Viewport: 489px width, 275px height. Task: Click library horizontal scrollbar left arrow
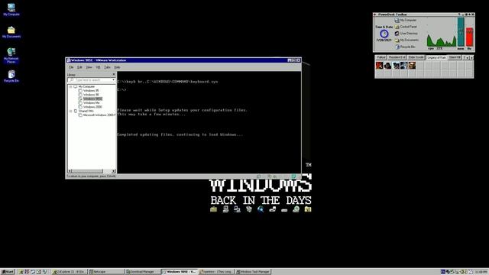pos(70,171)
